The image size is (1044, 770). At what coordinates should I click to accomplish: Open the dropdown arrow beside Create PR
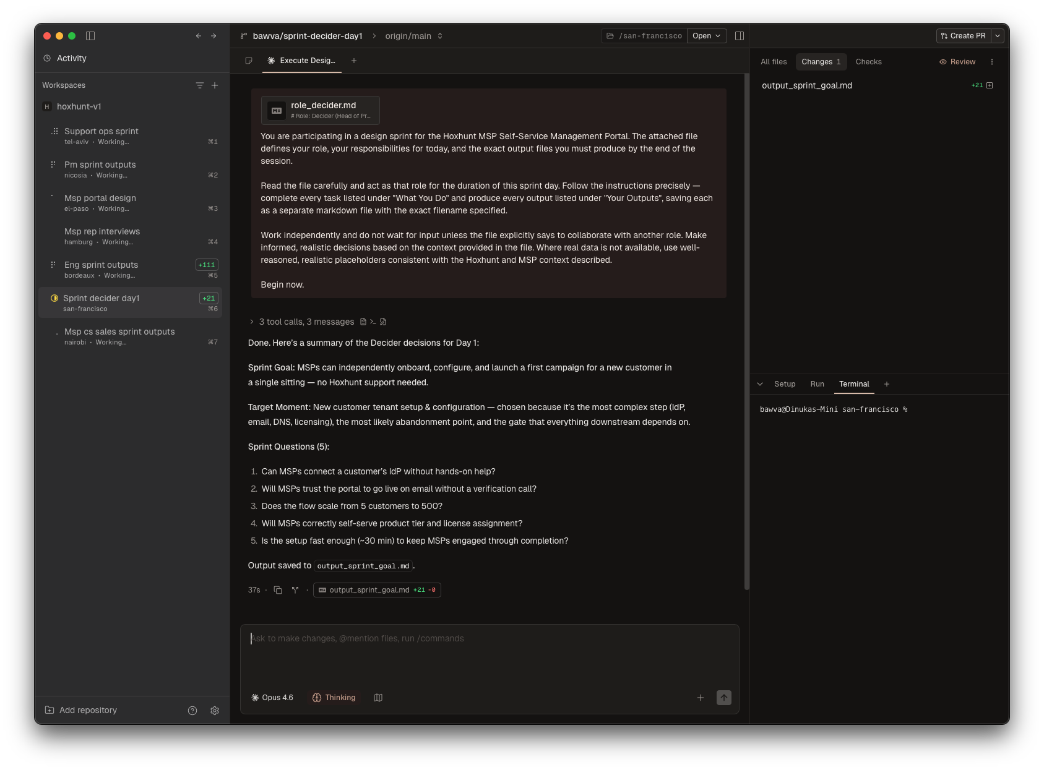(x=998, y=36)
